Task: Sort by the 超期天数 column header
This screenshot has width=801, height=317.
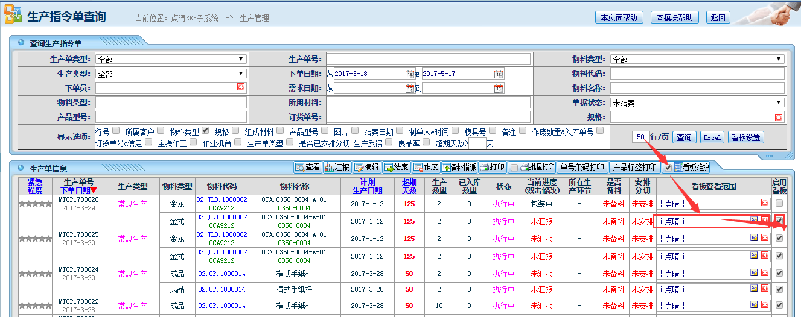Action: pos(409,186)
